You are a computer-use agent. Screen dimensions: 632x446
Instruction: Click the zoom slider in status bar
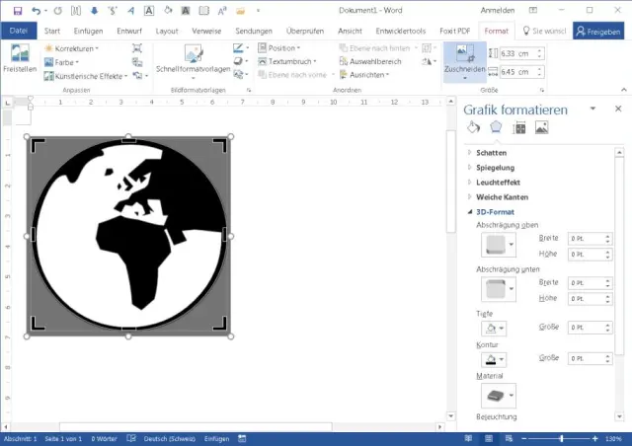pos(563,438)
